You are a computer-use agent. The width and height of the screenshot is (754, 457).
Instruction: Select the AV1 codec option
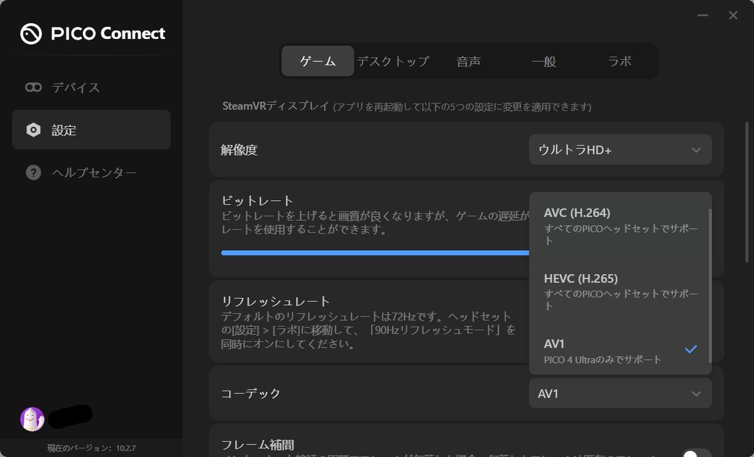pos(620,350)
